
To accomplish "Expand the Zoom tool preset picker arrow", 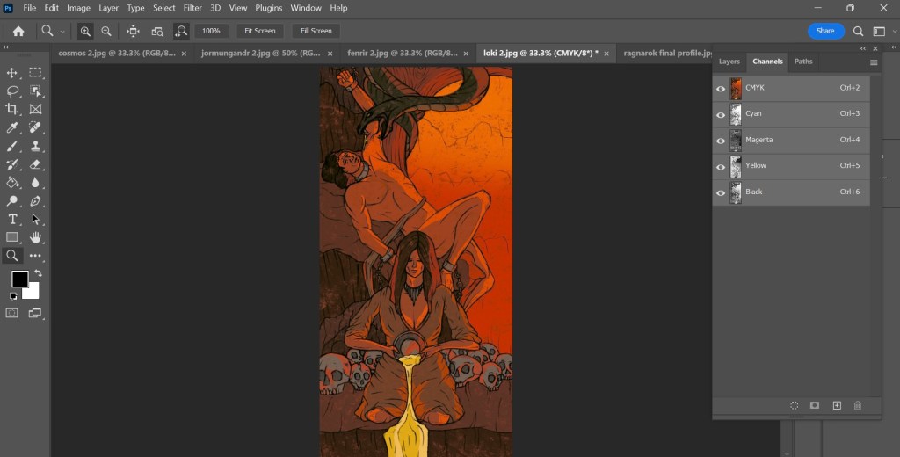I will pyautogui.click(x=62, y=32).
